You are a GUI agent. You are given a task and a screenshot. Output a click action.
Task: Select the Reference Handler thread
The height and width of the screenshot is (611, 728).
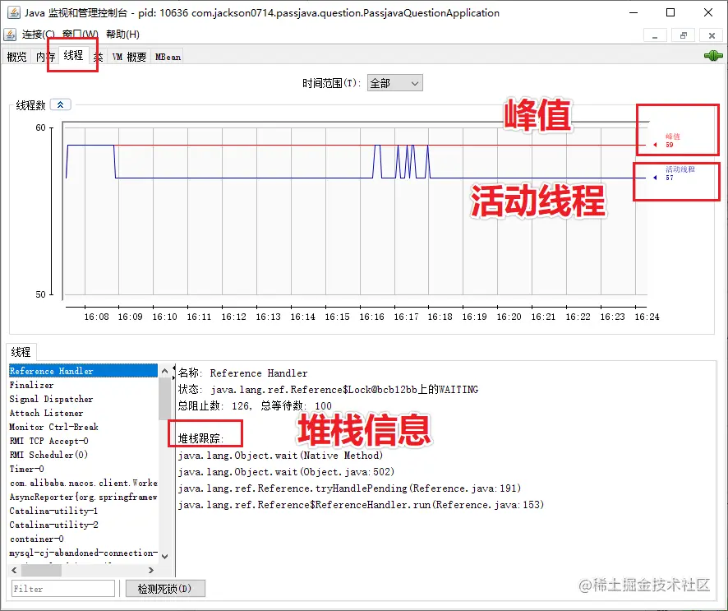pos(83,371)
